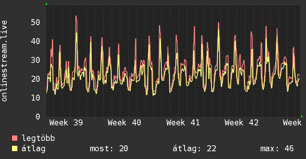Click the y-axis label 40

(x=36, y=41)
